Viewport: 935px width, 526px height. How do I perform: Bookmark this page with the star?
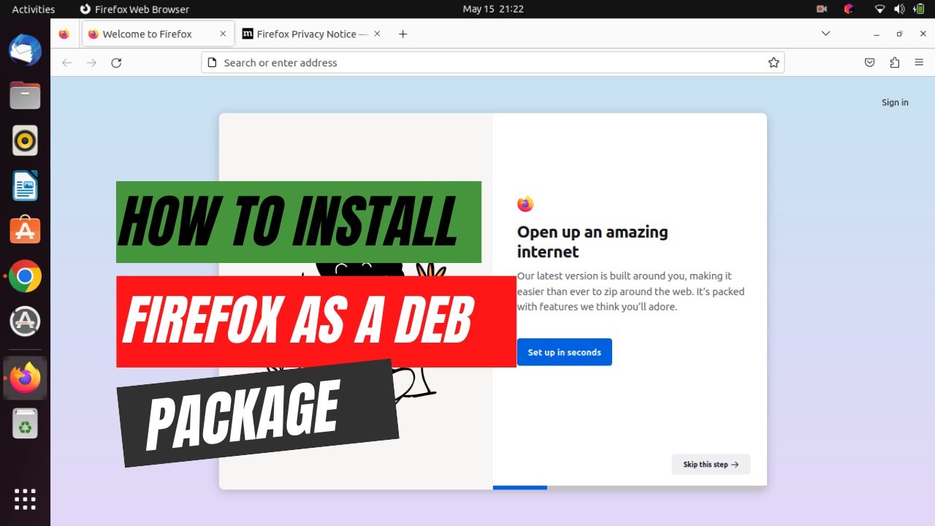[x=774, y=63]
